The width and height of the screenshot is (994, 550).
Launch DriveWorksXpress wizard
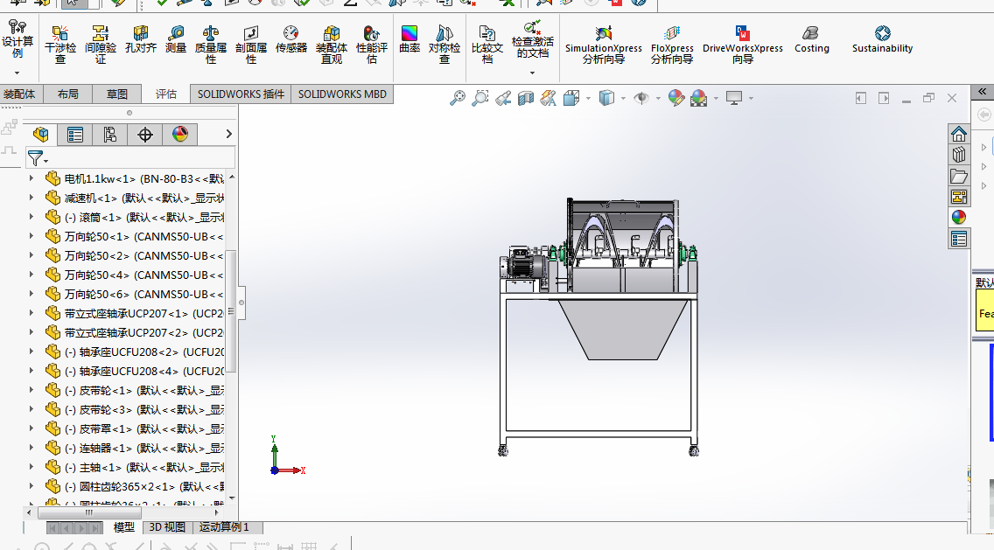click(742, 44)
